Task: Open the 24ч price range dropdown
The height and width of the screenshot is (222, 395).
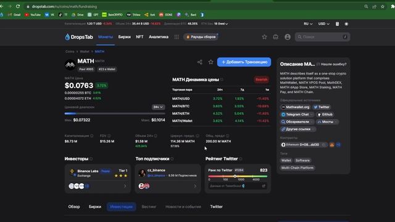Action: point(158,107)
